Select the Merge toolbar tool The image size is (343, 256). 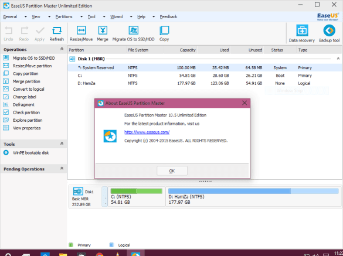pyautogui.click(x=103, y=33)
